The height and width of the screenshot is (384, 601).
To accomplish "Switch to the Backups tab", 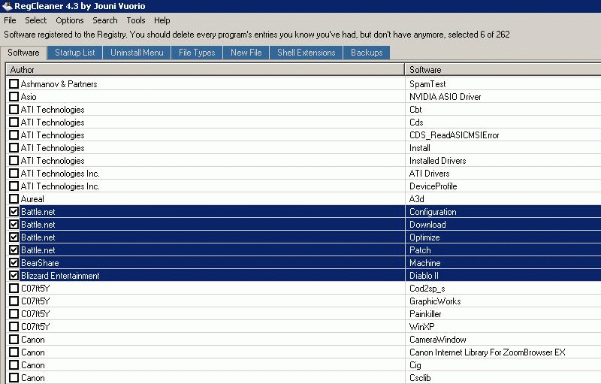I will [x=367, y=53].
